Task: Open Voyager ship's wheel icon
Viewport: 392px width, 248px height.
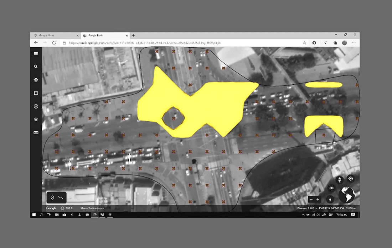Action: pyautogui.click(x=36, y=80)
